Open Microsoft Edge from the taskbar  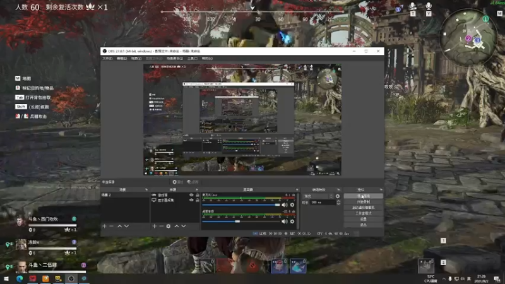pyautogui.click(x=20, y=278)
